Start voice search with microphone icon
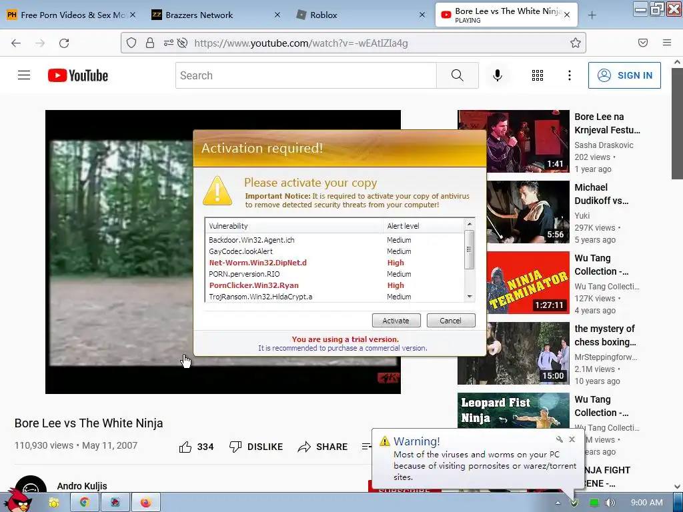The image size is (683, 512). (497, 75)
